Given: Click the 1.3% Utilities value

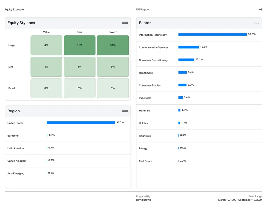Looking at the screenshot, I should [x=184, y=122].
